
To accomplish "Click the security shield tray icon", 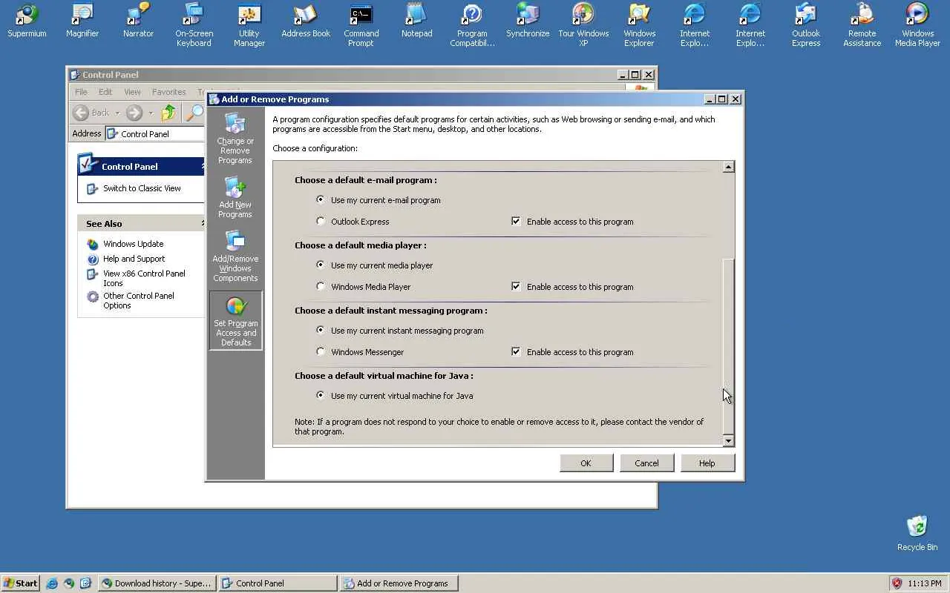I will pos(897,583).
